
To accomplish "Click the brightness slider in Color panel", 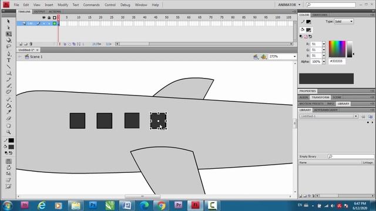I will [x=350, y=49].
